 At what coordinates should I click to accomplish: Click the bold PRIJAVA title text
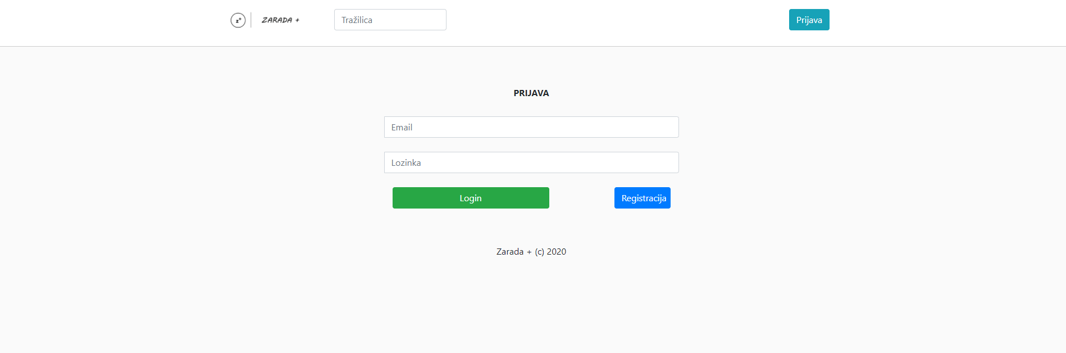[531, 93]
